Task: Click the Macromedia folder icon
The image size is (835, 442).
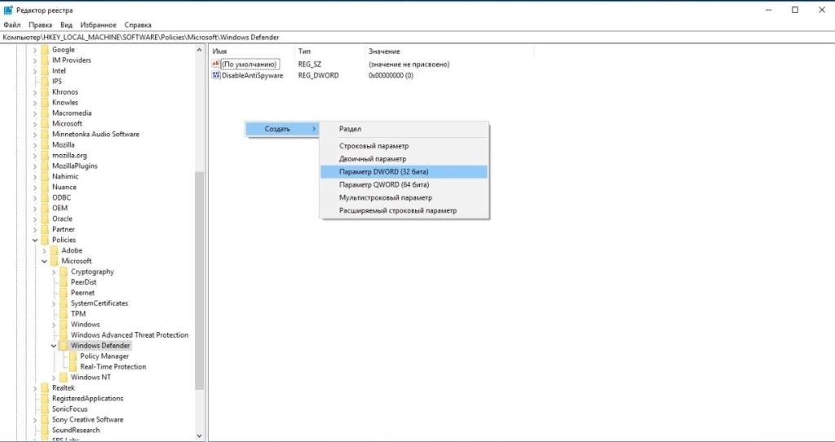Action: click(46, 113)
